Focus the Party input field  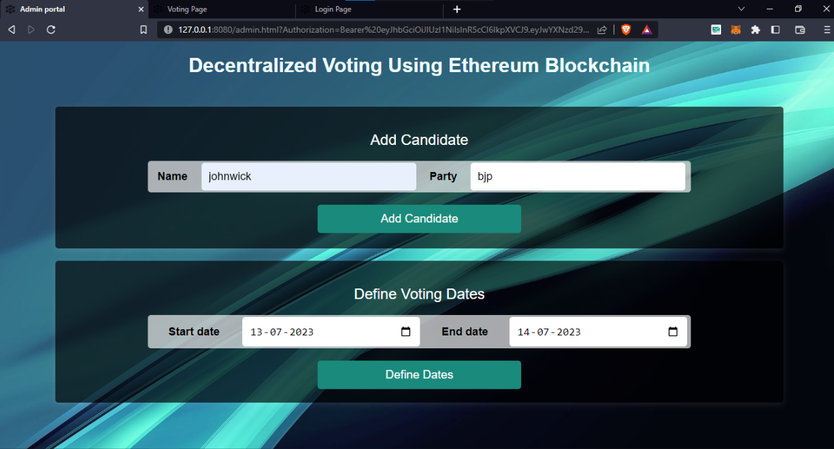pyautogui.click(x=578, y=176)
